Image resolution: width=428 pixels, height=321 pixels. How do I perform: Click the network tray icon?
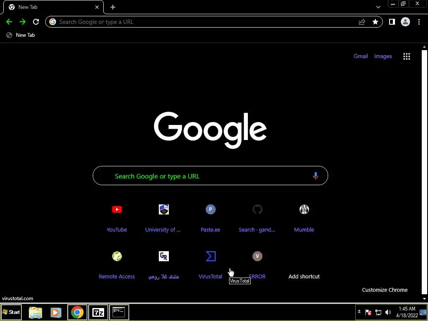tap(378, 312)
